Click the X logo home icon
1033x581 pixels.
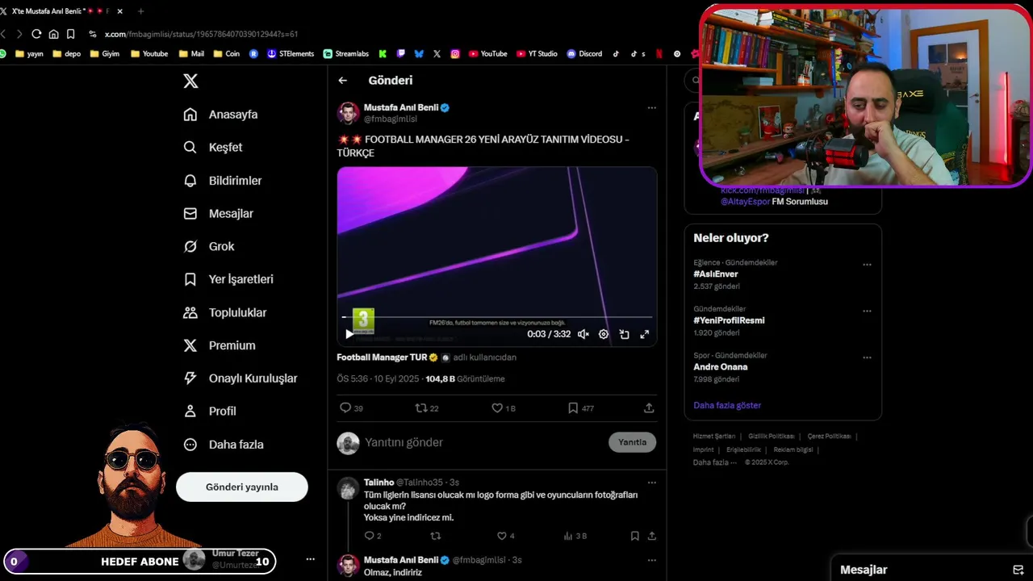point(190,81)
